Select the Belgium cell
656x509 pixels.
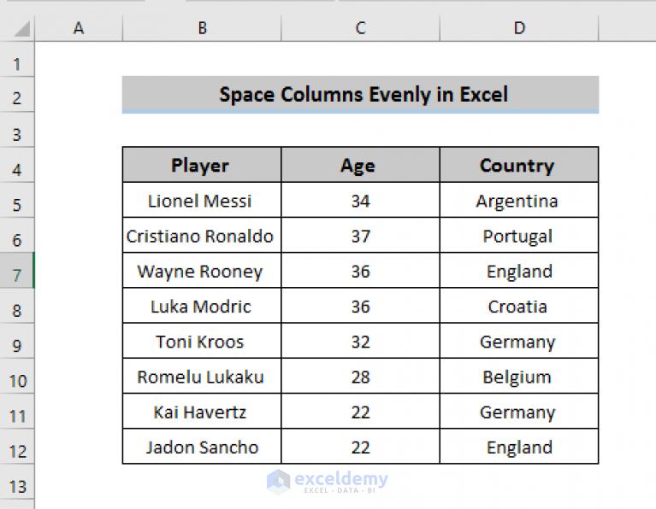tap(519, 376)
